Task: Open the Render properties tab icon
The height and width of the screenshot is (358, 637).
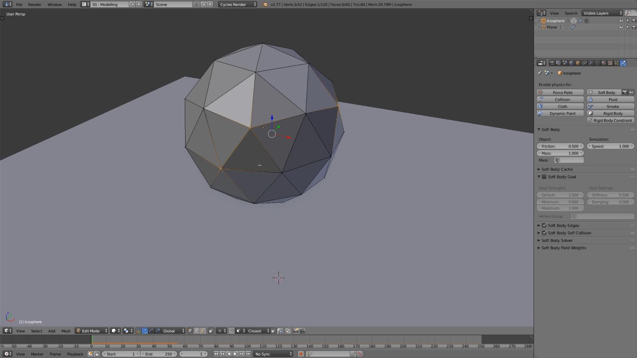Action: point(552,63)
